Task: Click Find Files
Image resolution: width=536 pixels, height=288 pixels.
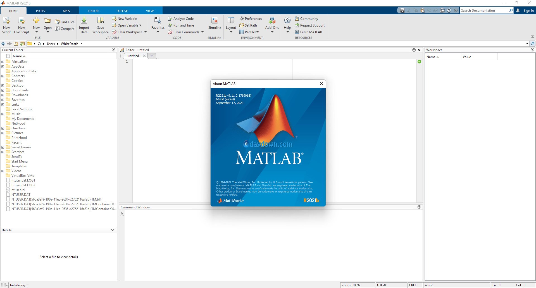Action: click(x=65, y=22)
